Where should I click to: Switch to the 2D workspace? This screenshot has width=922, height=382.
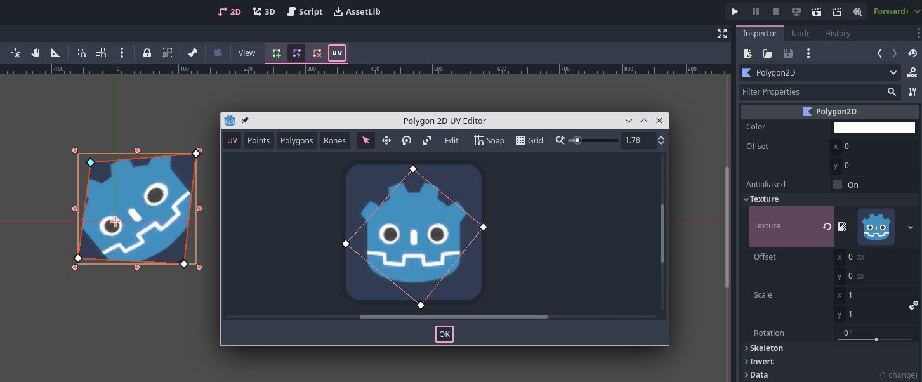(229, 11)
